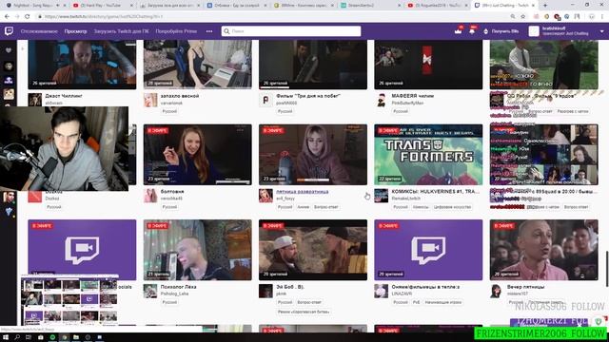Open the 'Попробуйте Prime' menu item

[176, 31]
